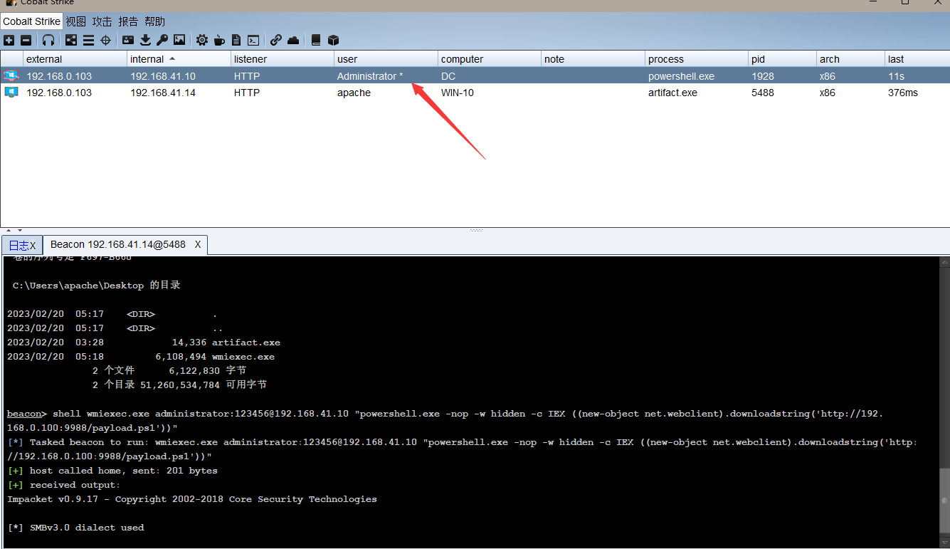Click the Generate Windows Executable gear icon
The width and height of the screenshot is (950, 549).
pyautogui.click(x=202, y=41)
